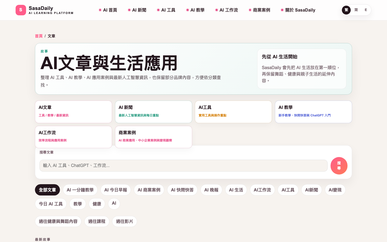This screenshot has height=242, width=387.
Task: Filter by AI 生活
Action: (x=236, y=190)
